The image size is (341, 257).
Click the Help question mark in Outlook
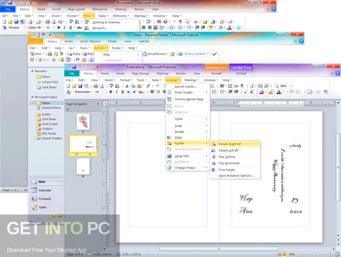(301, 41)
